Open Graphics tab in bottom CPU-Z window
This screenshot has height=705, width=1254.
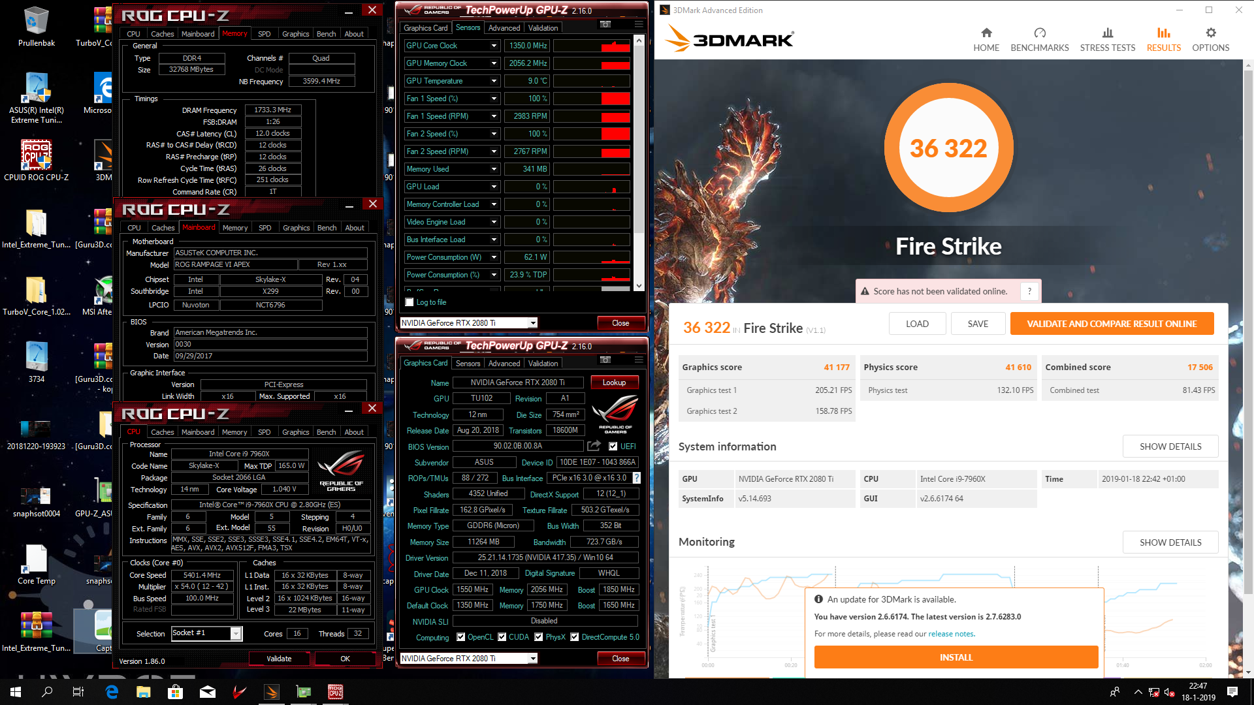pos(295,432)
